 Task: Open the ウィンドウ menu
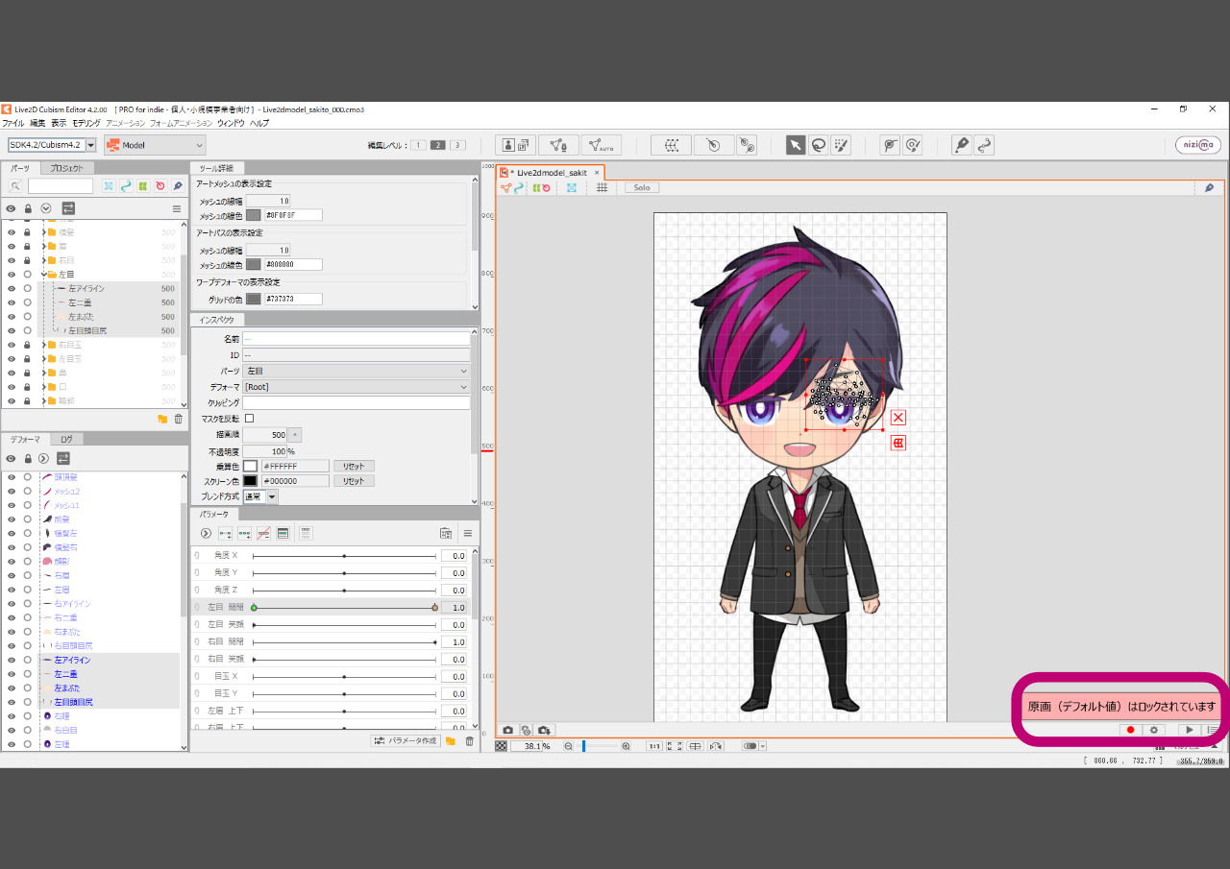(231, 123)
